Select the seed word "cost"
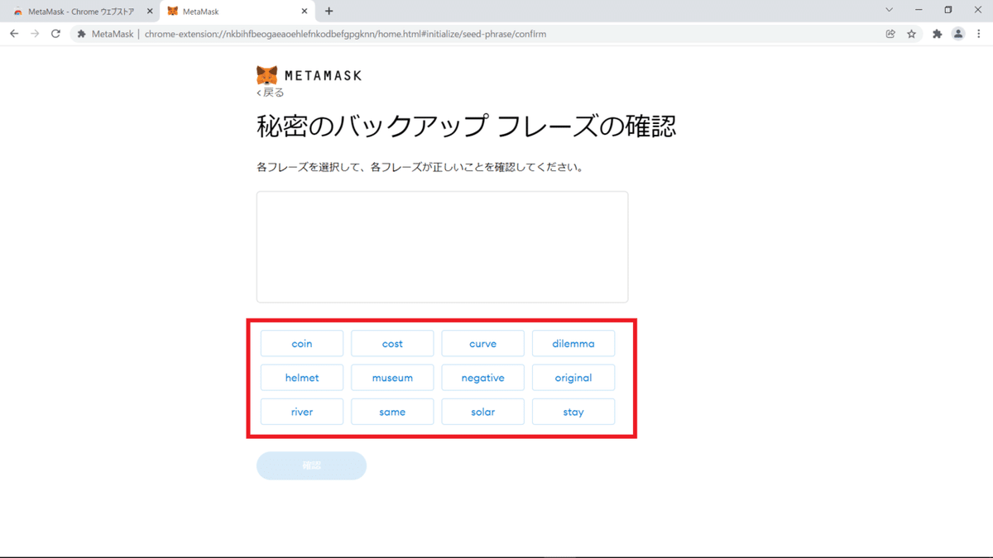This screenshot has height=558, width=993. point(392,344)
